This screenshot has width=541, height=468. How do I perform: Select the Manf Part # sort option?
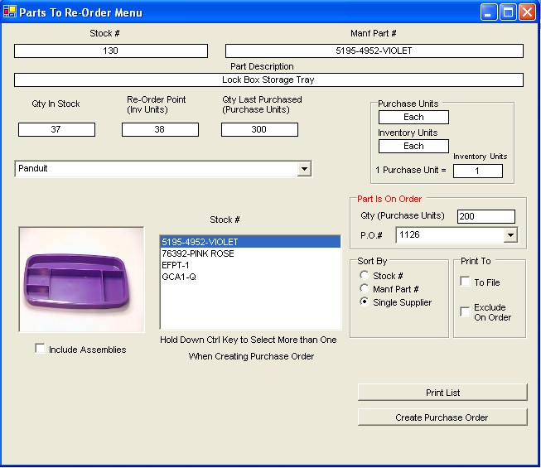[364, 288]
